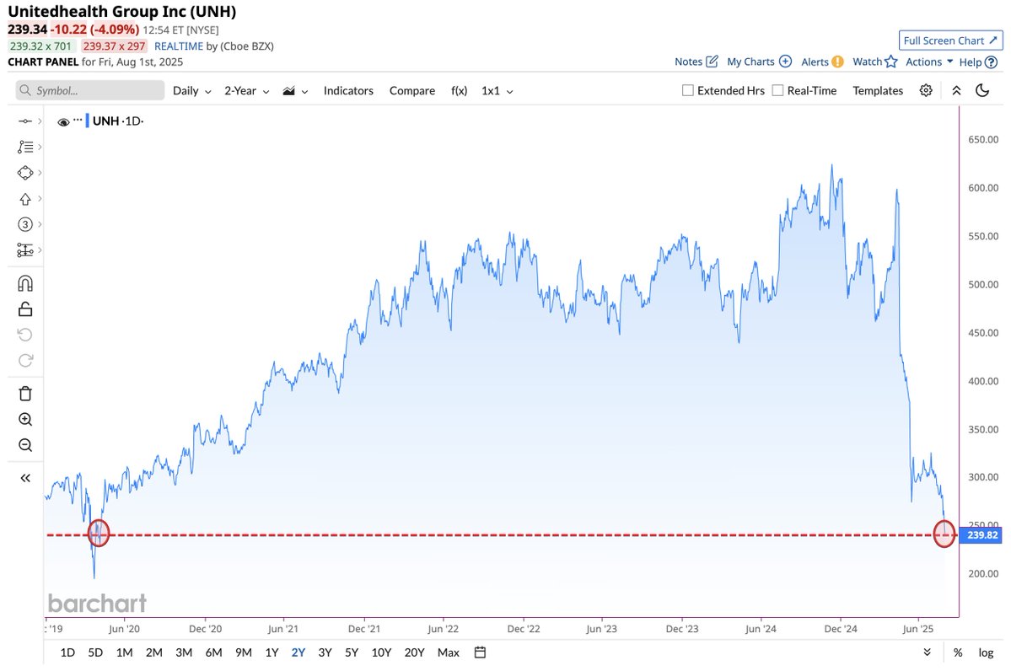
Task: Open the Actions dropdown menu
Action: (x=929, y=62)
